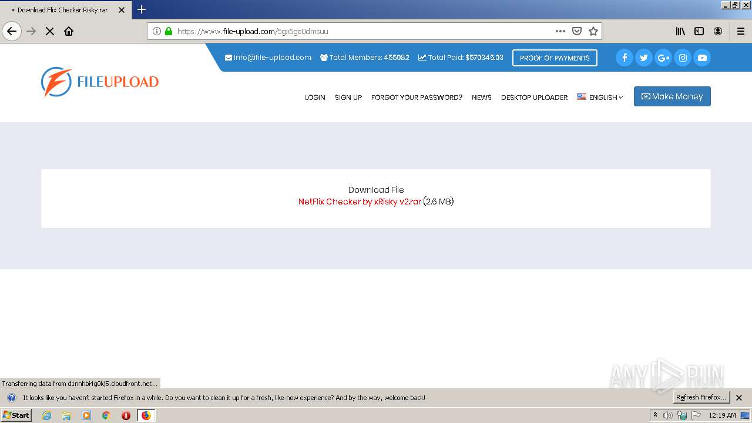Image resolution: width=752 pixels, height=423 pixels.
Task: Click the forward navigation arrow
Action: 31,31
